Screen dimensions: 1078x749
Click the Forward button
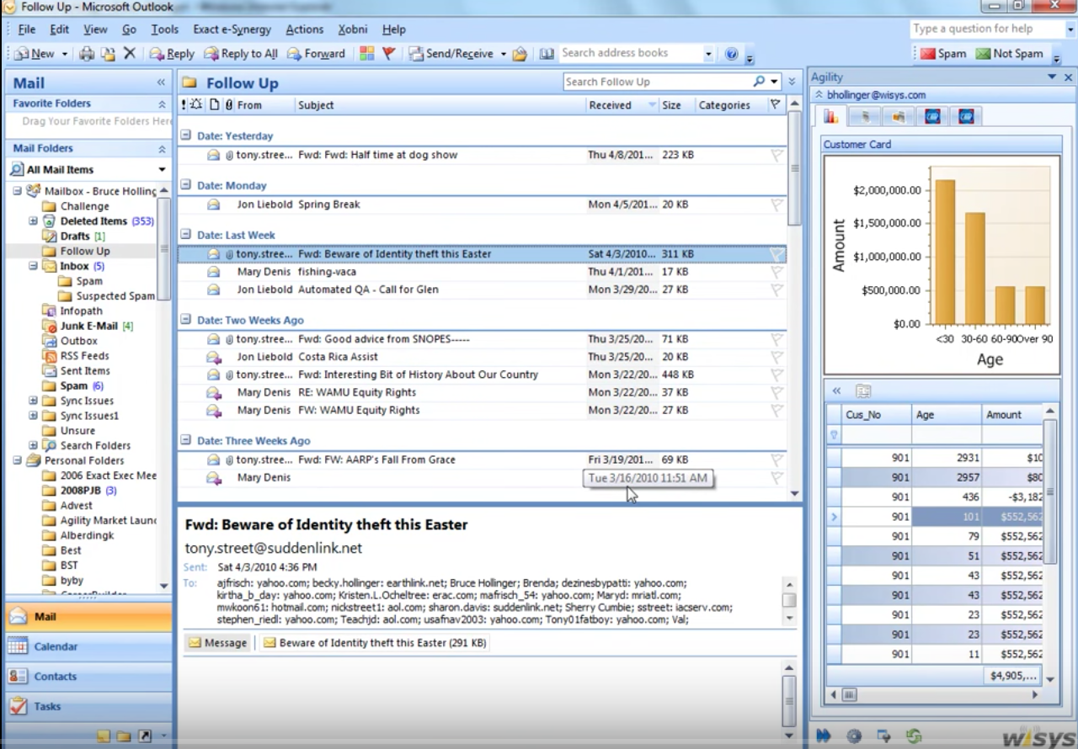(x=316, y=54)
